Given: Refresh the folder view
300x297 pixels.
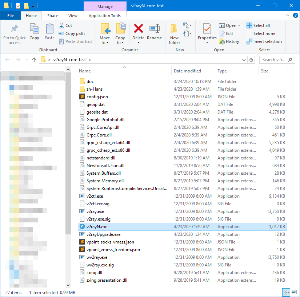Looking at the screenshot, I should click(x=251, y=60).
